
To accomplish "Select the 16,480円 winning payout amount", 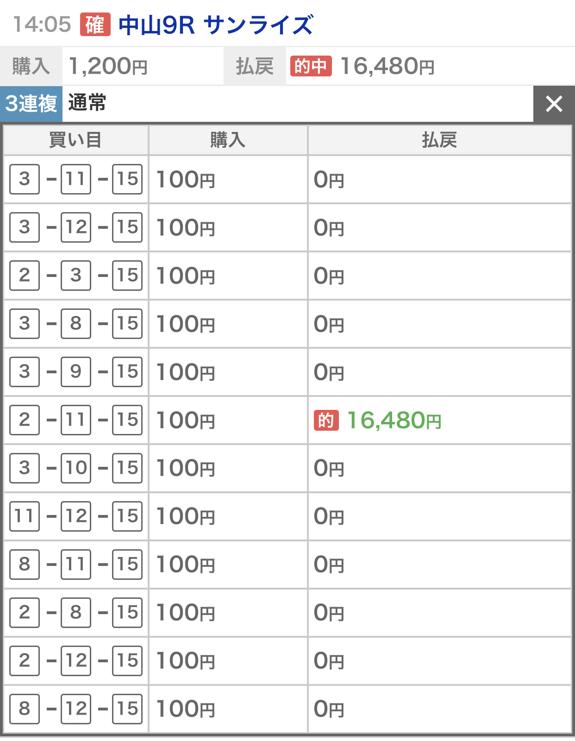I will (394, 421).
